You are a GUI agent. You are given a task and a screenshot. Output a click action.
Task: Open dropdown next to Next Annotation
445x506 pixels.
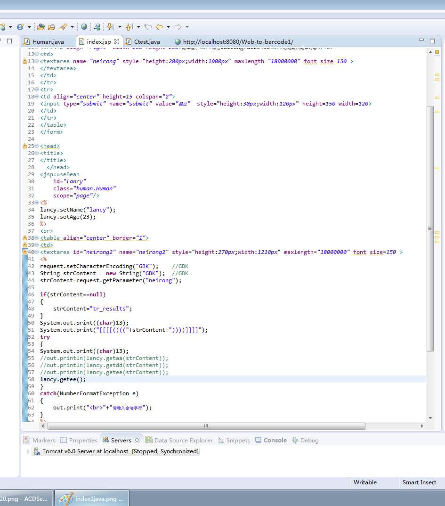point(120,27)
